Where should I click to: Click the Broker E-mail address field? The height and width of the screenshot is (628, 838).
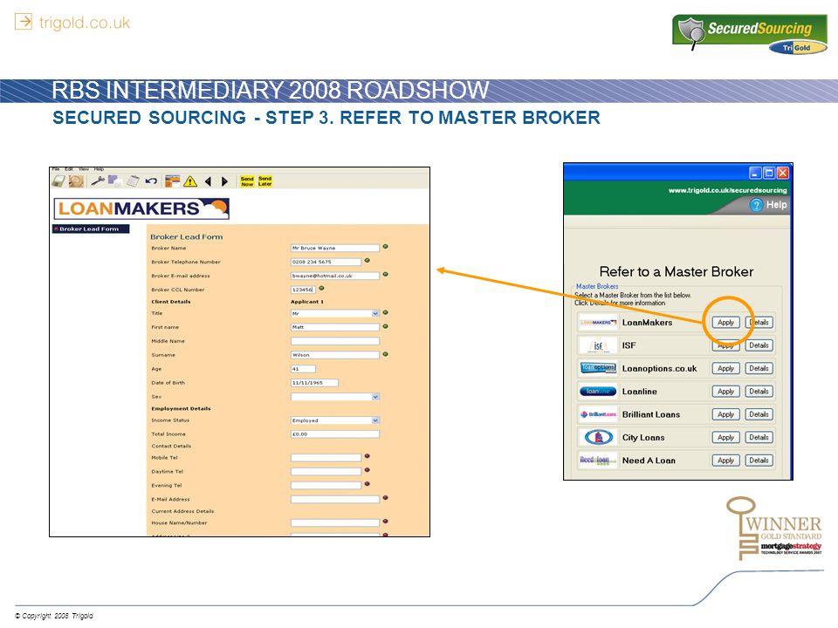tap(335, 276)
